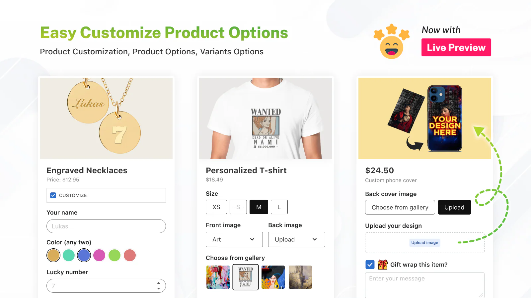The height and width of the screenshot is (298, 531).
Task: Select the Wanted poster gallery thumbnail
Action: point(246,277)
